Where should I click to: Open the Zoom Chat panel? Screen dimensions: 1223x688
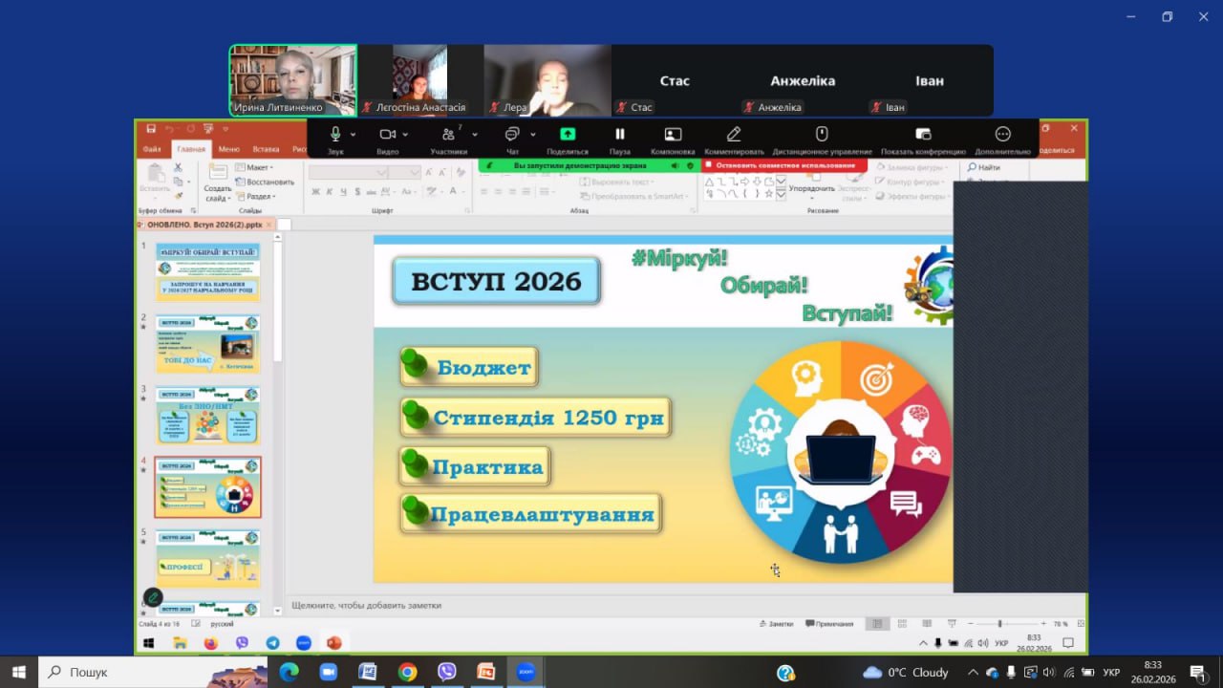(x=512, y=135)
